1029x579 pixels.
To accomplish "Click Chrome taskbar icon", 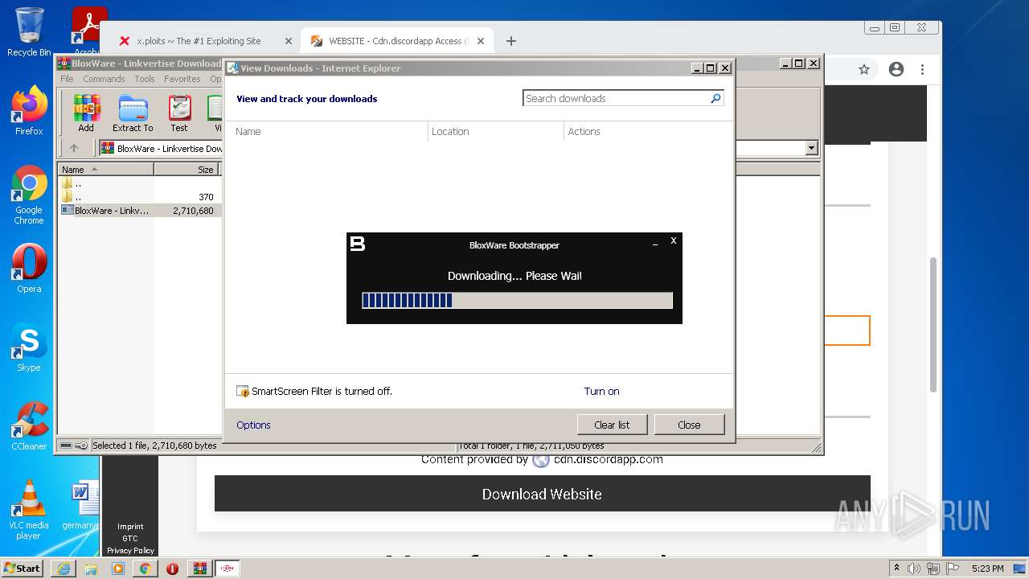I will 145,569.
